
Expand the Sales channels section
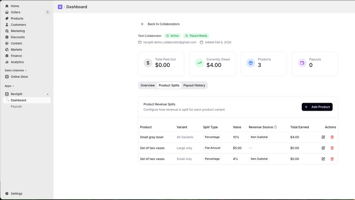coord(16,70)
